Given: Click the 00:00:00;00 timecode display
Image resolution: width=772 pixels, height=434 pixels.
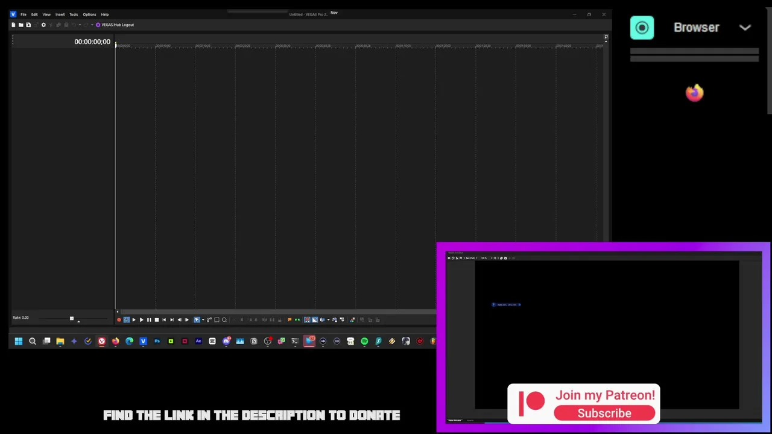Looking at the screenshot, I should coord(92,42).
